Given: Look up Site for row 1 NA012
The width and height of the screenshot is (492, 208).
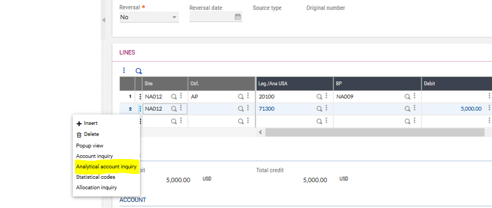Looking at the screenshot, I should click(x=174, y=97).
